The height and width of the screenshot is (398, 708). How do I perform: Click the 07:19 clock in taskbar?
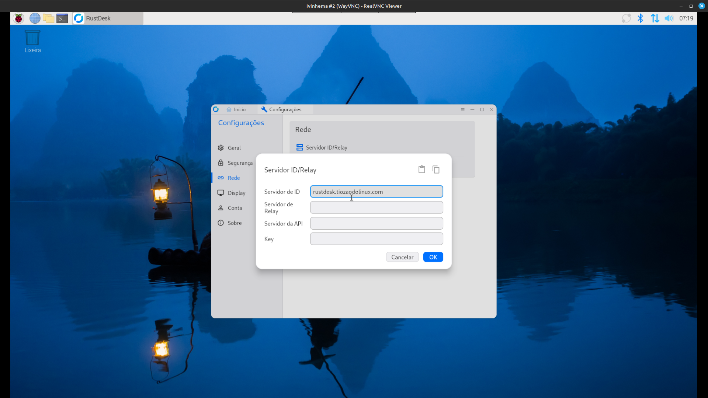(x=686, y=18)
